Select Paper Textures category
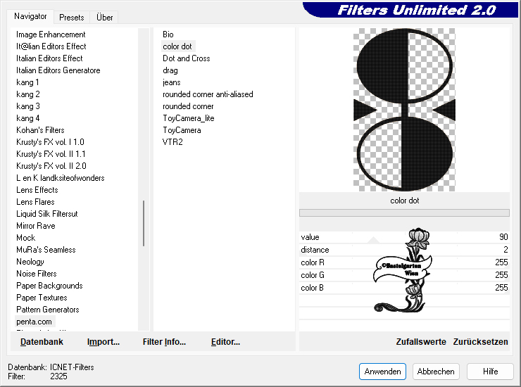This screenshot has width=521, height=387. click(x=42, y=298)
